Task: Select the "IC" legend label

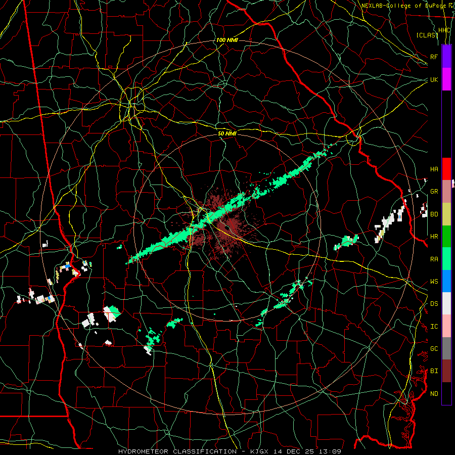Action: click(434, 327)
